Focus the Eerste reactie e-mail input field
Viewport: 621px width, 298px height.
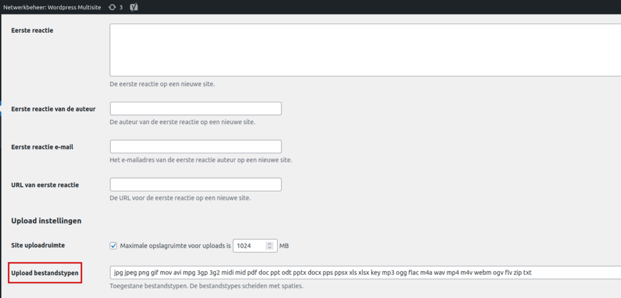coord(196,147)
